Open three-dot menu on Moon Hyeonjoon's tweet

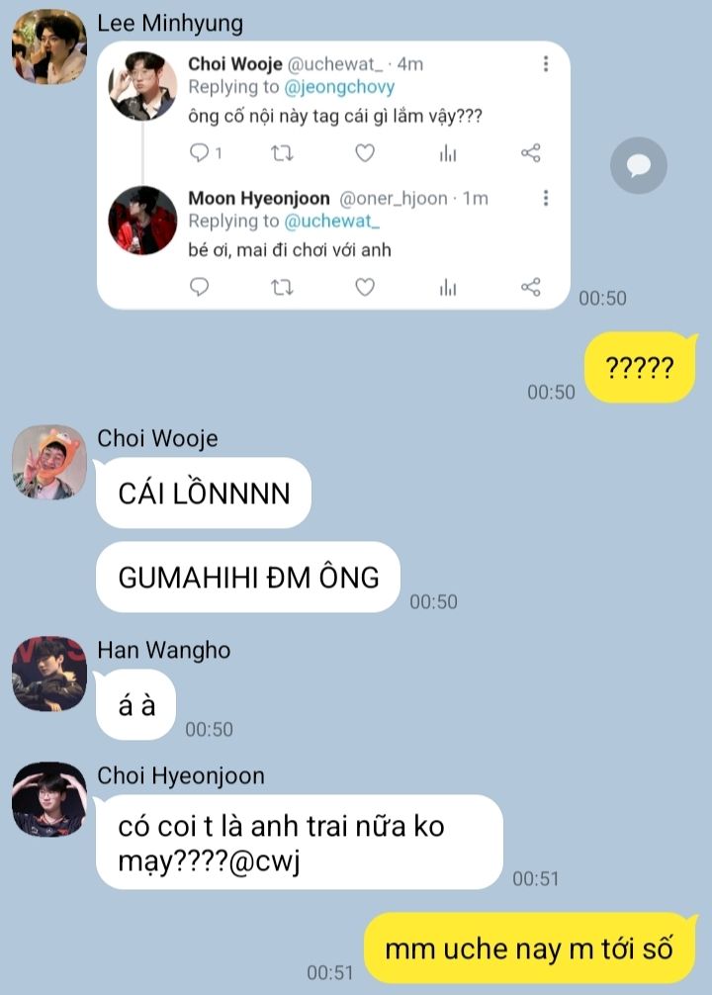point(546,198)
